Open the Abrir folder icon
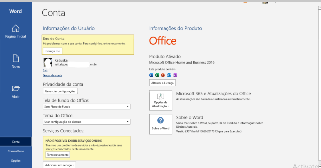 click(15, 88)
